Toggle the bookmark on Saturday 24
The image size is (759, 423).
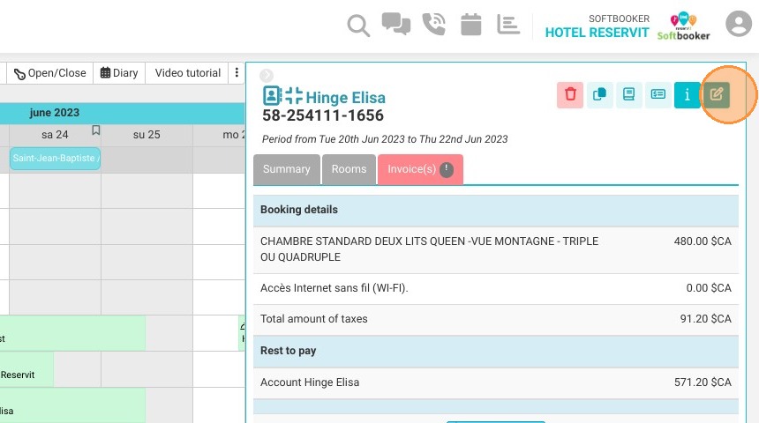96,130
